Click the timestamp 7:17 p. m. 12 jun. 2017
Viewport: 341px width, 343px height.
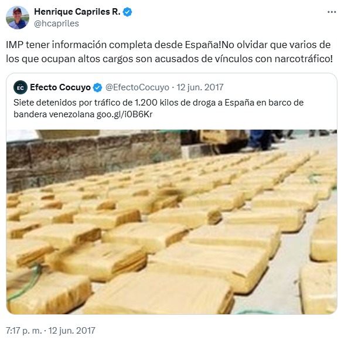[50, 330]
